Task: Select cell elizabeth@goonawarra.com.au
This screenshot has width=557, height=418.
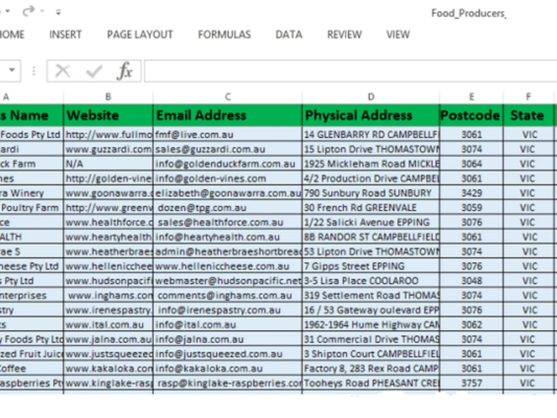Action: tap(228, 193)
